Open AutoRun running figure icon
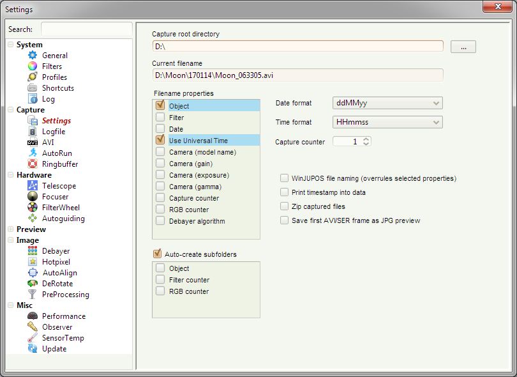 [33, 153]
